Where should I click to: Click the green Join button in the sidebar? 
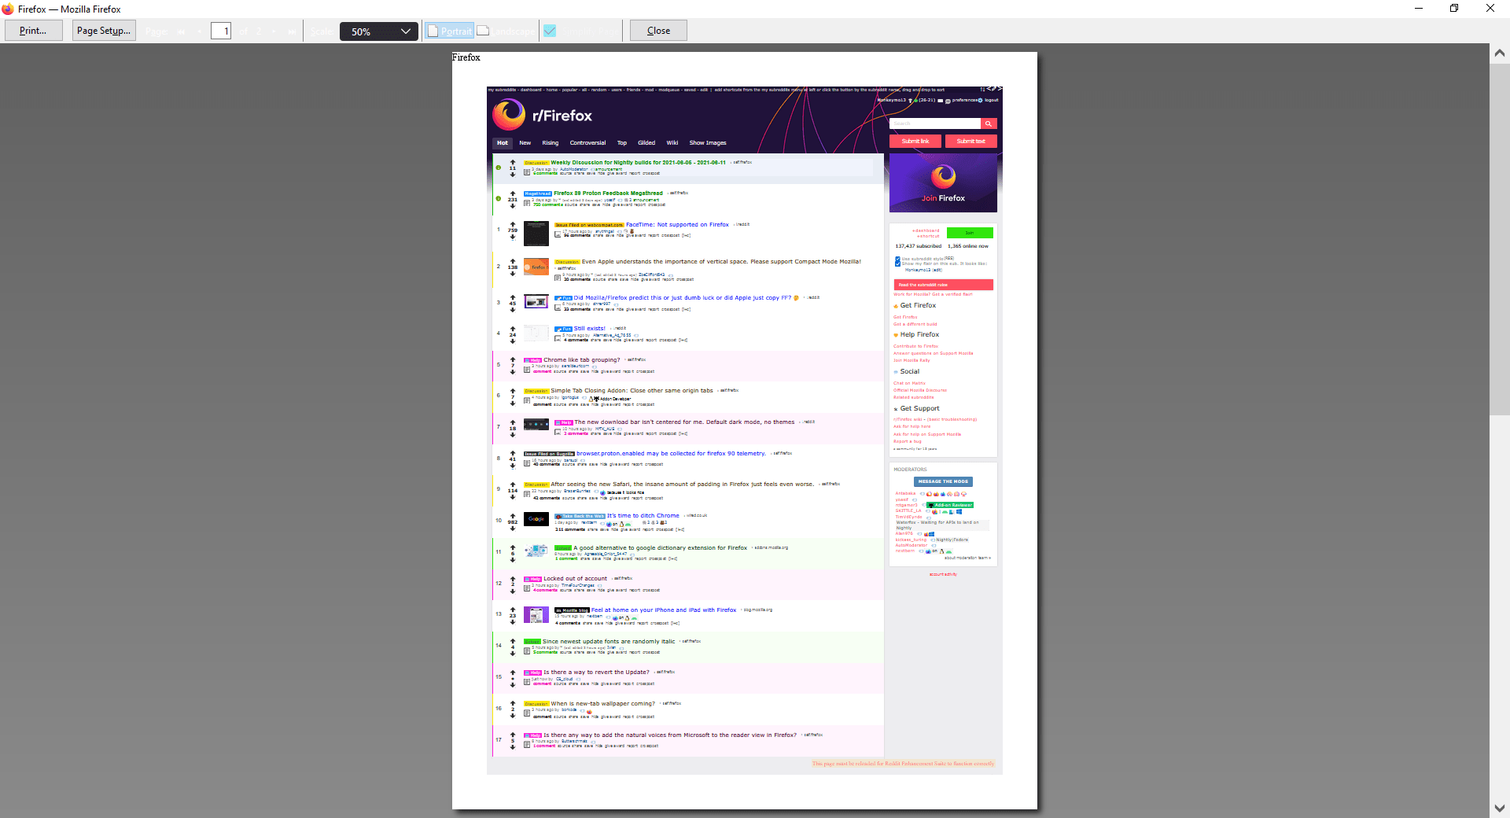(970, 233)
